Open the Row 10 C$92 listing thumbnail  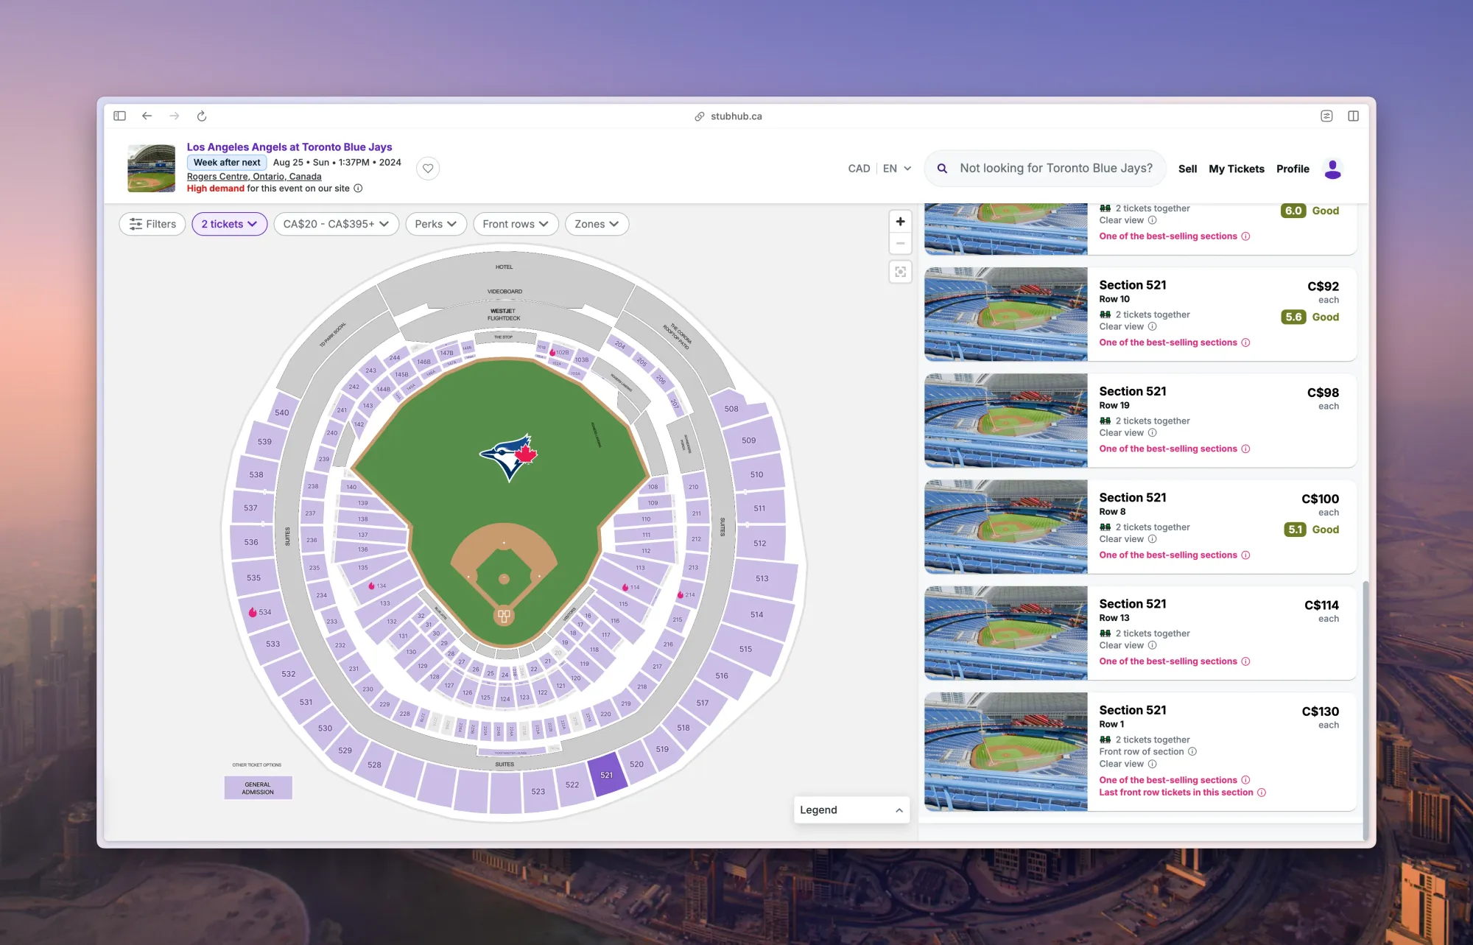(1006, 315)
